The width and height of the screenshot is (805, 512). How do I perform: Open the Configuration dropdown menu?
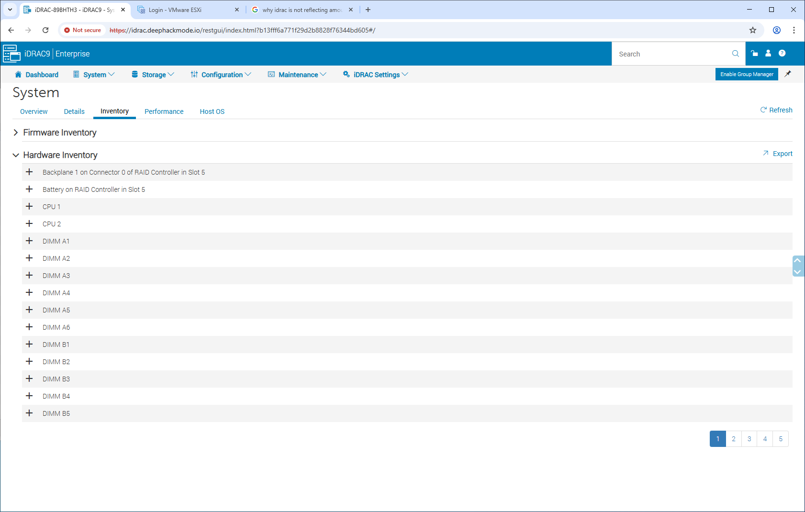click(x=221, y=75)
